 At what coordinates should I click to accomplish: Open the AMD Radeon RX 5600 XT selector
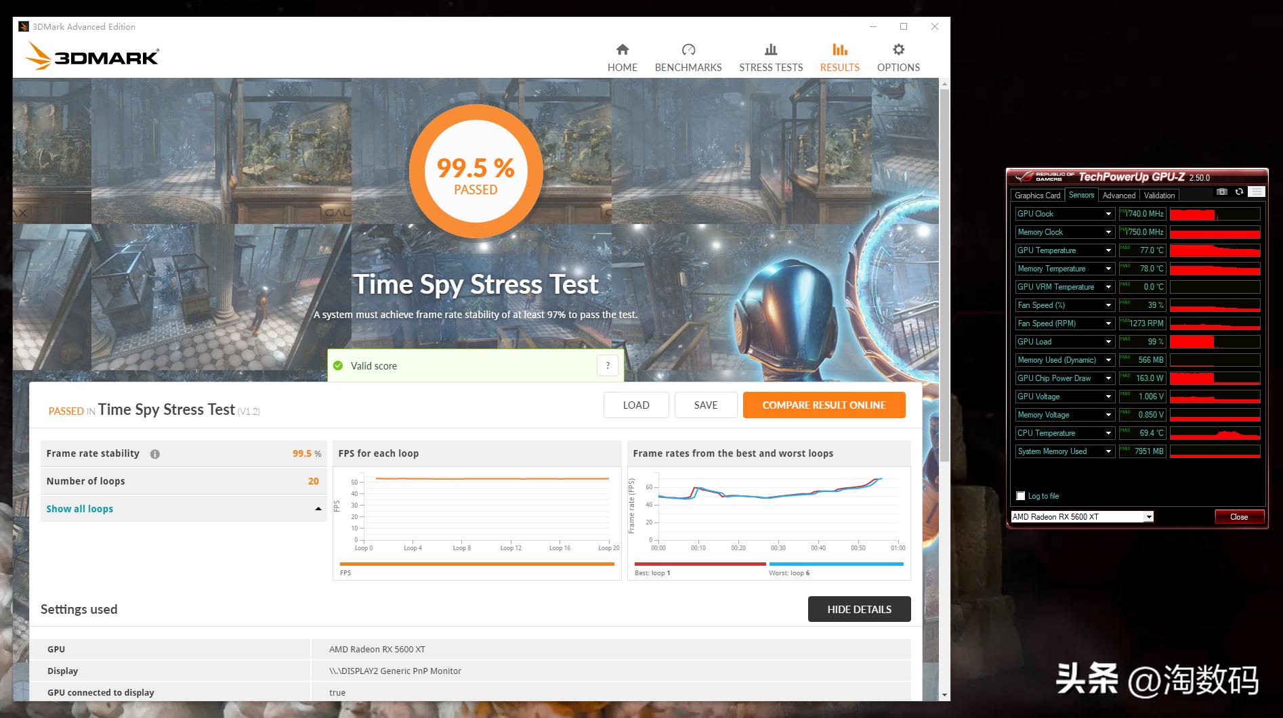tap(1082, 517)
